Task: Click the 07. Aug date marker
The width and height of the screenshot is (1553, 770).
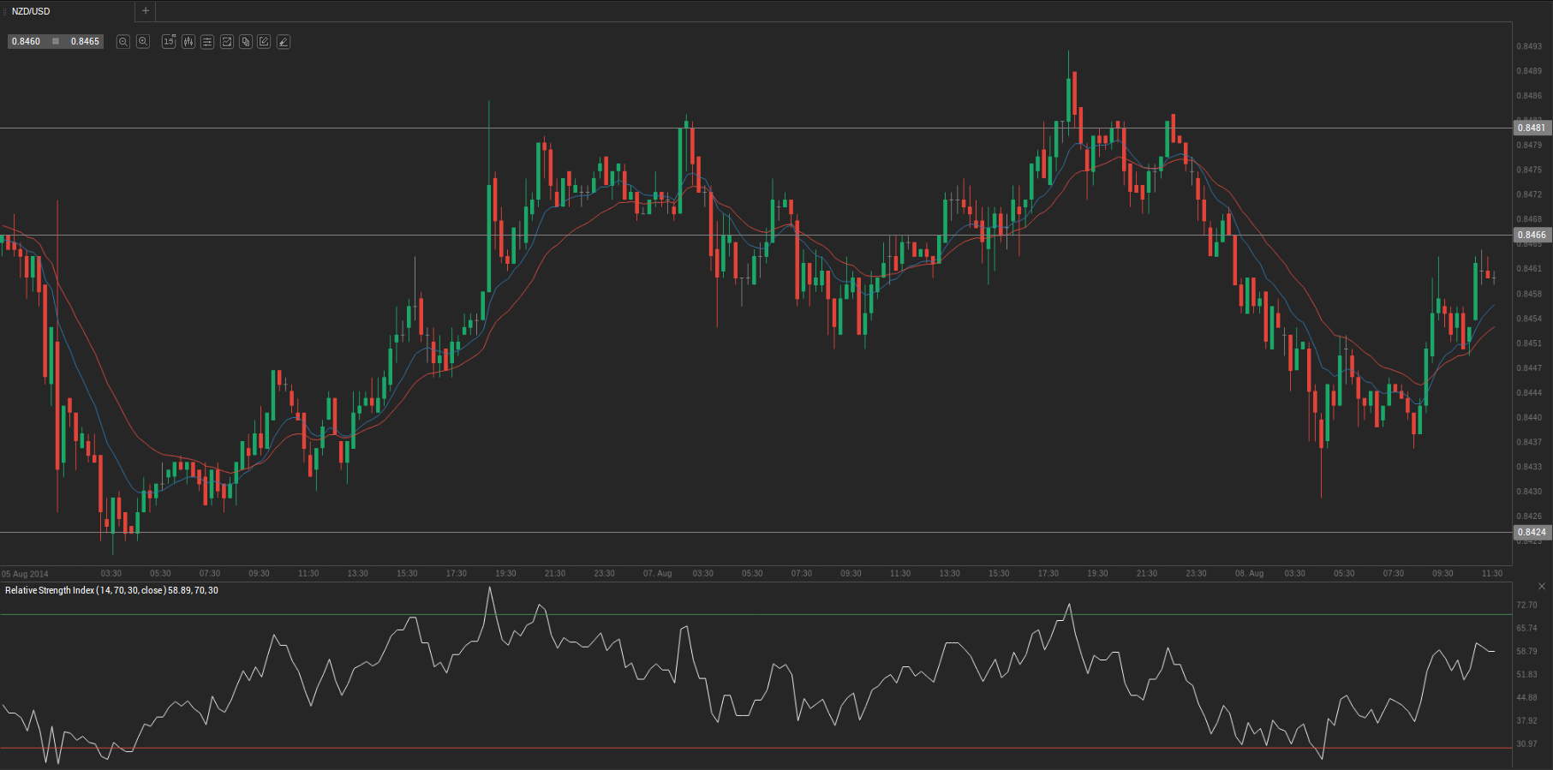Action: tap(657, 573)
